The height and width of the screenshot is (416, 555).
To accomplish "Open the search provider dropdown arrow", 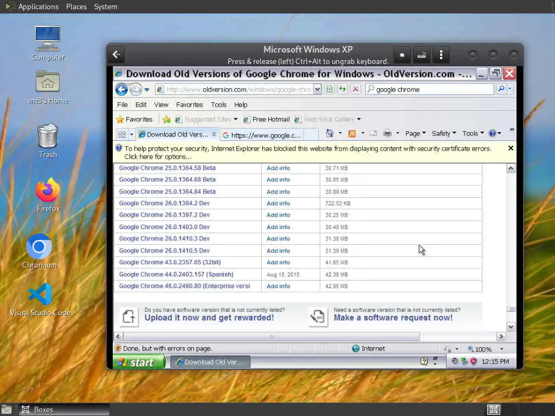I will [x=509, y=89].
